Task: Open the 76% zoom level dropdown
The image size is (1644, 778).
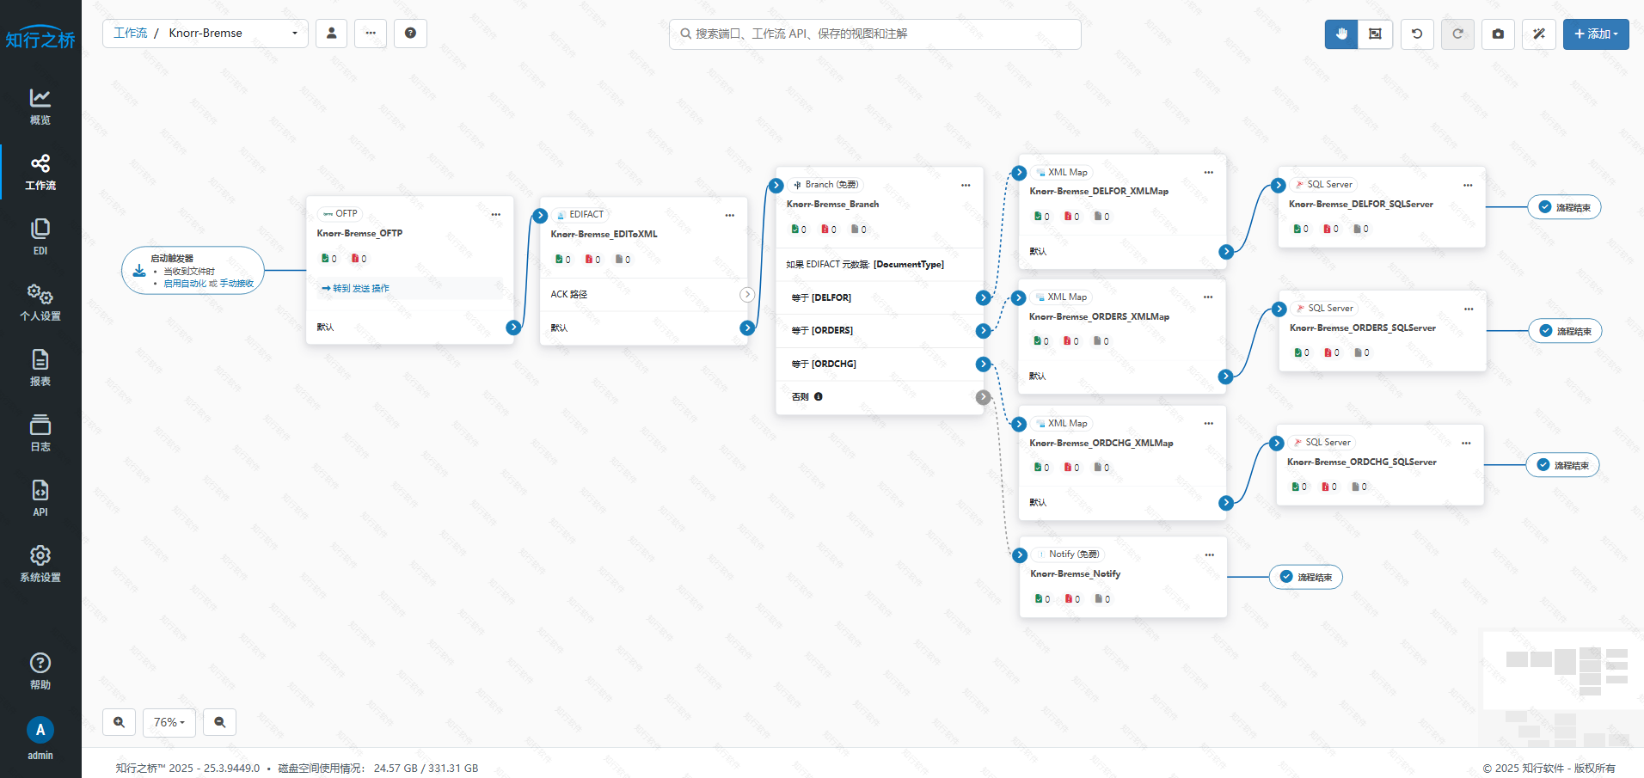Action: tap(169, 722)
